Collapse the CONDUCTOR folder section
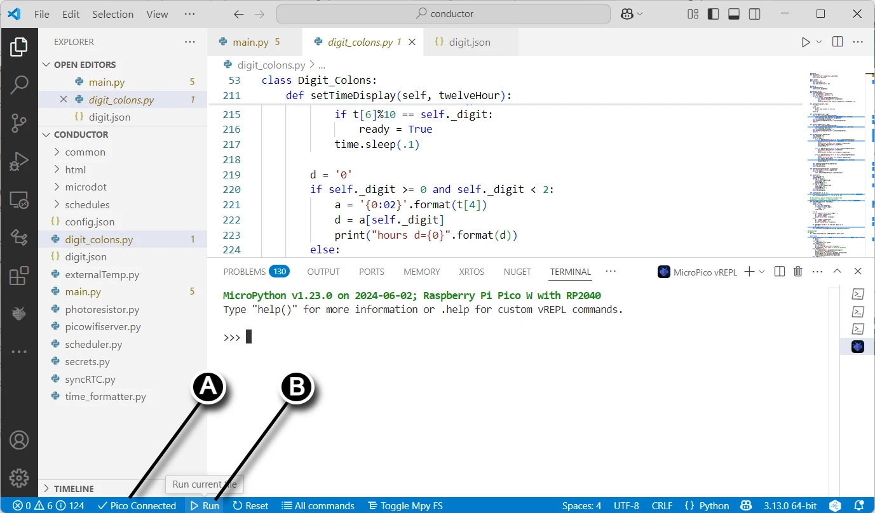The image size is (875, 513). click(81, 135)
